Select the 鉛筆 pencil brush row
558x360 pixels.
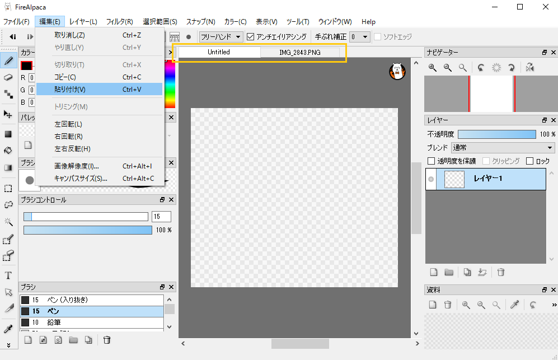coord(92,322)
